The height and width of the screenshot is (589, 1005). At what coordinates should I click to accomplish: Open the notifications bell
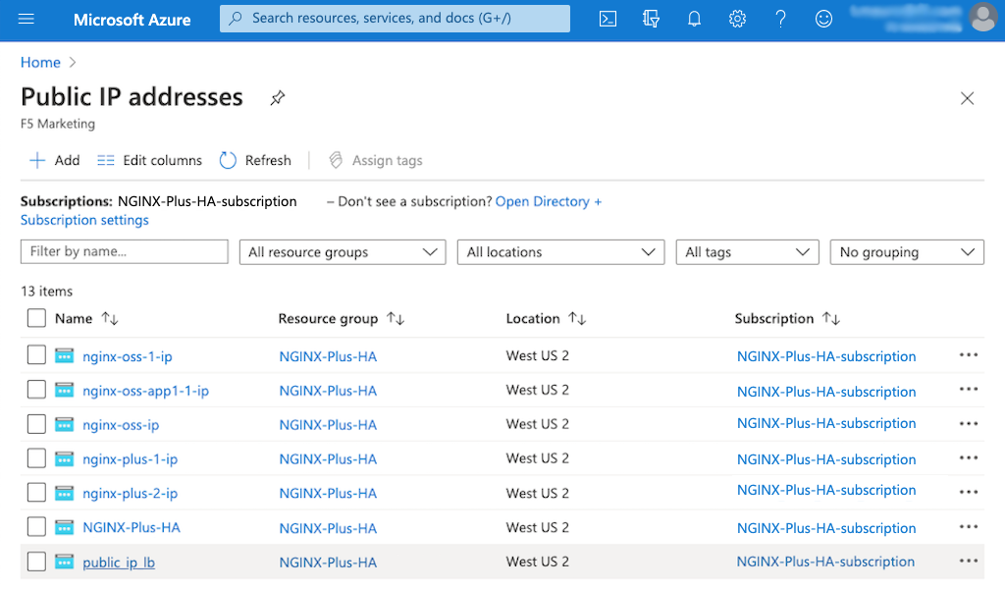(694, 19)
